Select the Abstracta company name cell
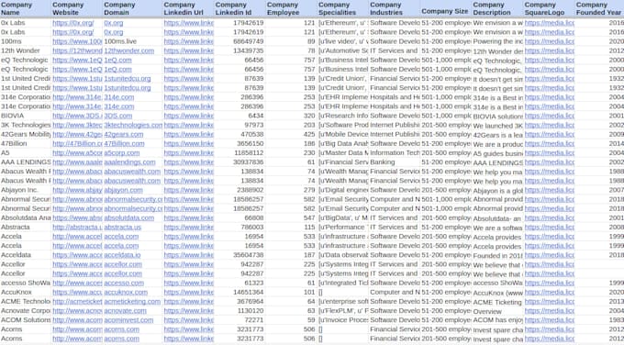The height and width of the screenshot is (345, 624). [x=26, y=228]
